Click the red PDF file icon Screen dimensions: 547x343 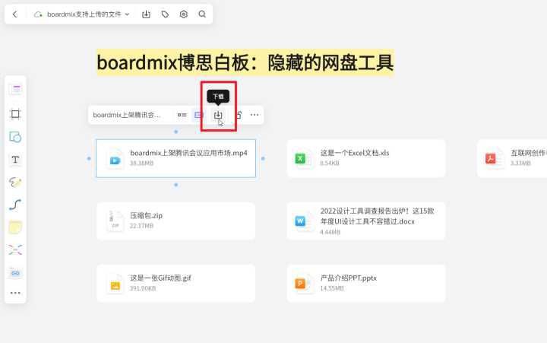click(x=491, y=159)
